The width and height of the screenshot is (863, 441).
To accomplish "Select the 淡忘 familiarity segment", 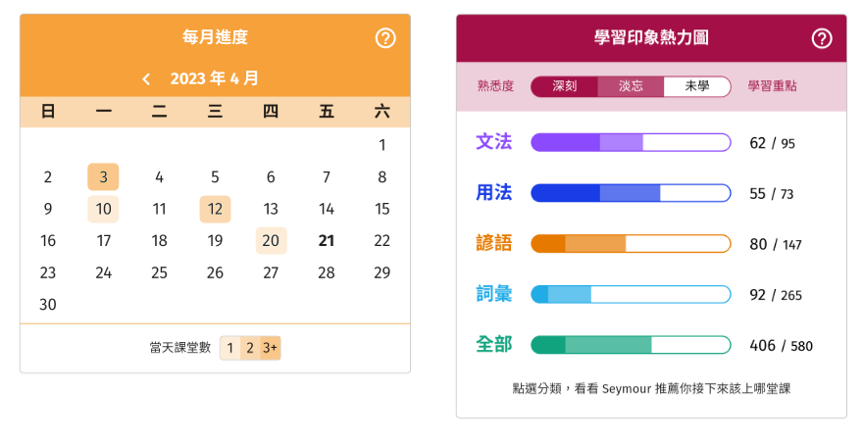I will pos(631,86).
